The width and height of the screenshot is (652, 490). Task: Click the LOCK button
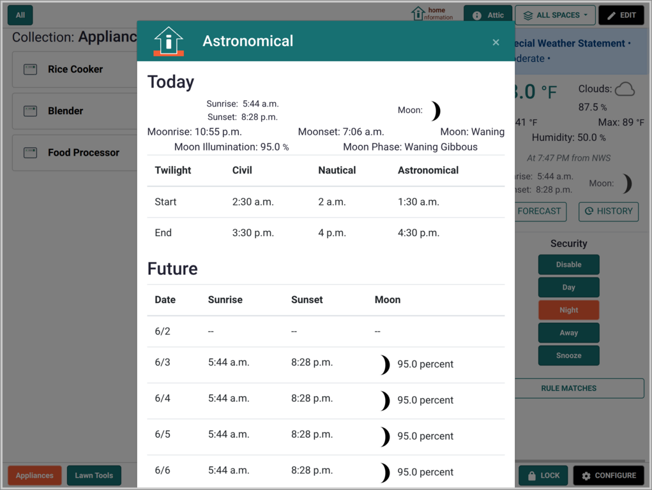(543, 475)
